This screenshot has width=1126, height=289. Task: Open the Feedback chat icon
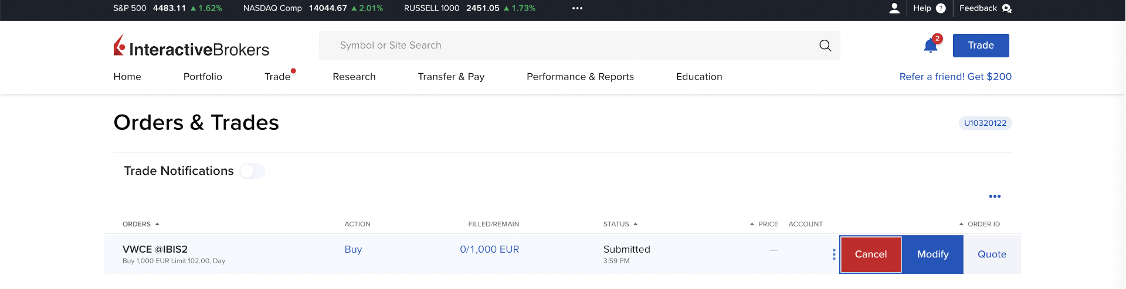[1006, 8]
